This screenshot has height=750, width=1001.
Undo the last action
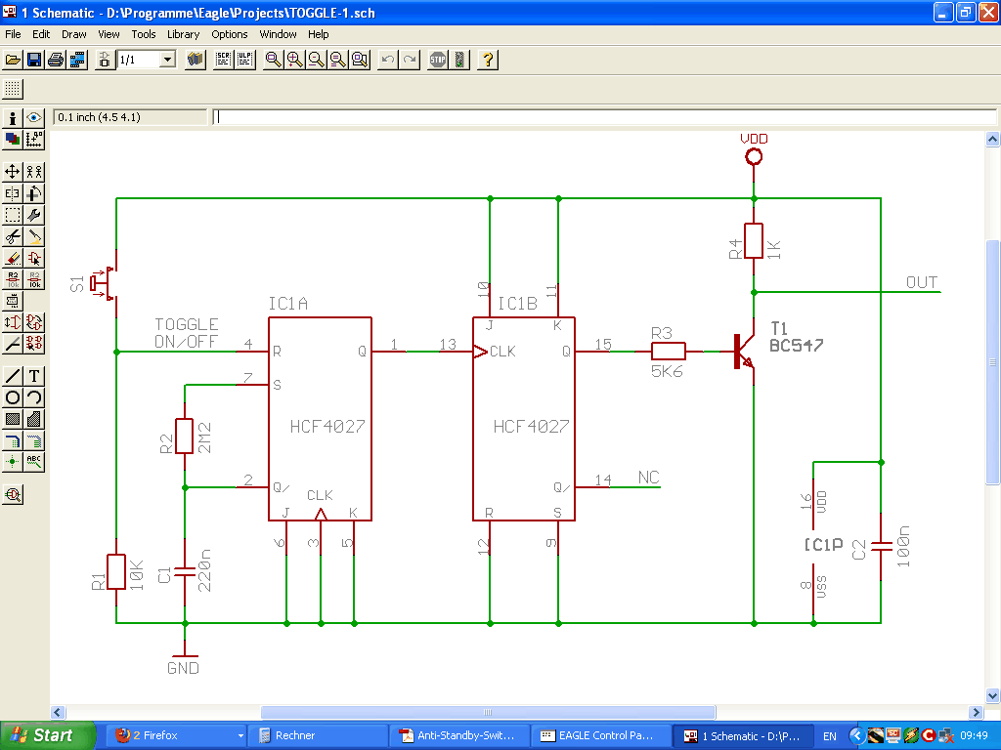click(x=387, y=60)
